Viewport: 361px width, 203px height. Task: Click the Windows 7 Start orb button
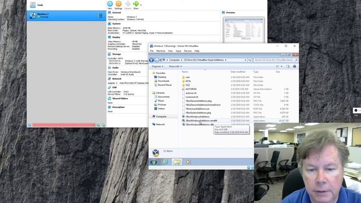coord(153,162)
